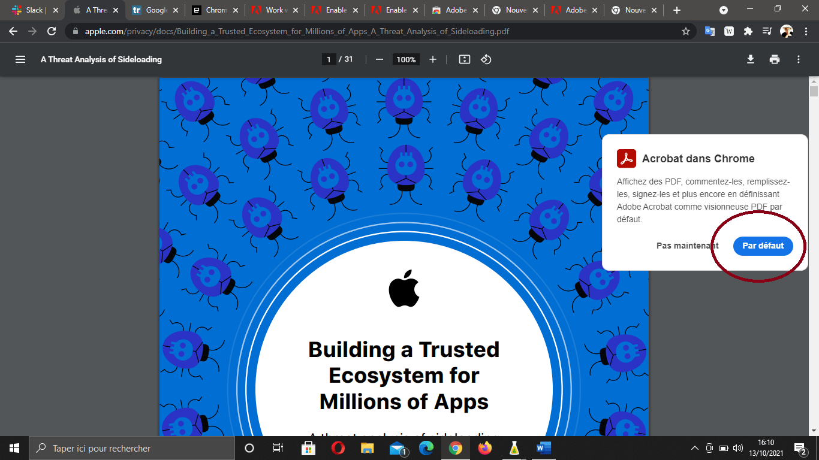Open the PDF viewer more actions menu

click(799, 59)
